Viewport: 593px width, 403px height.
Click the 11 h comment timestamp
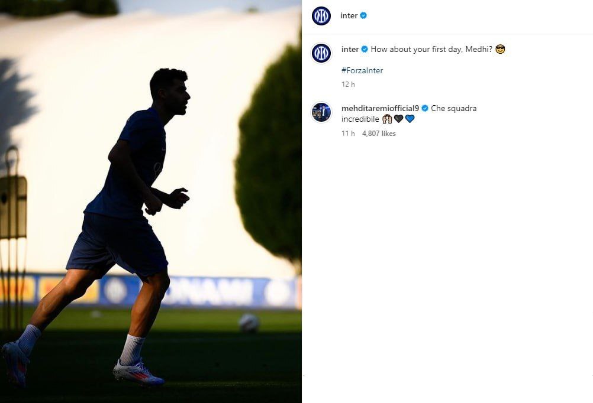(x=348, y=134)
